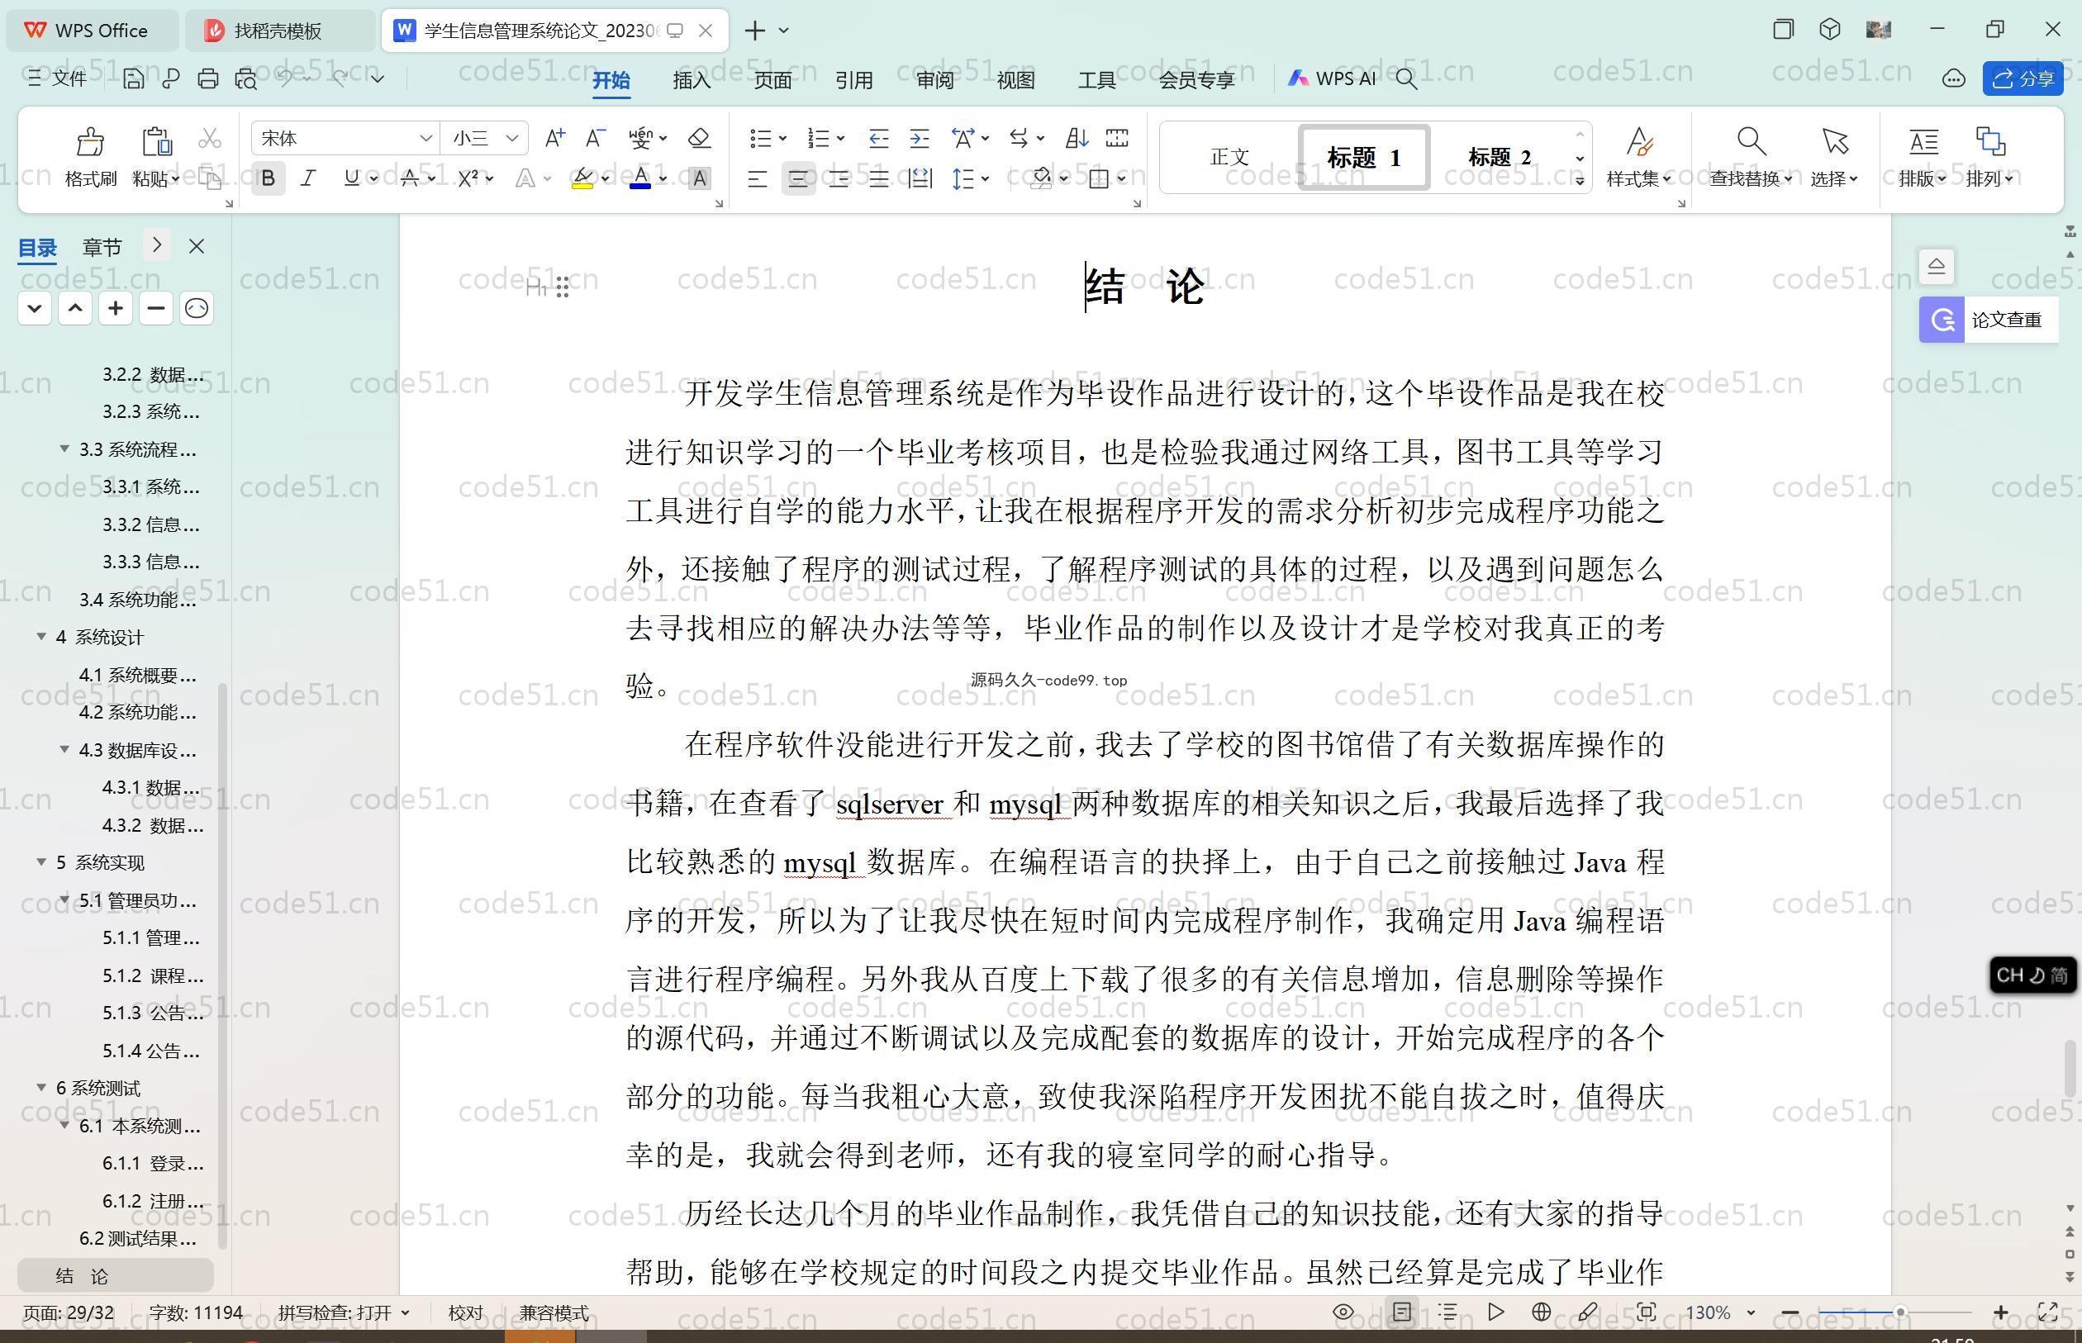
Task: Align text left icon
Action: 757,178
